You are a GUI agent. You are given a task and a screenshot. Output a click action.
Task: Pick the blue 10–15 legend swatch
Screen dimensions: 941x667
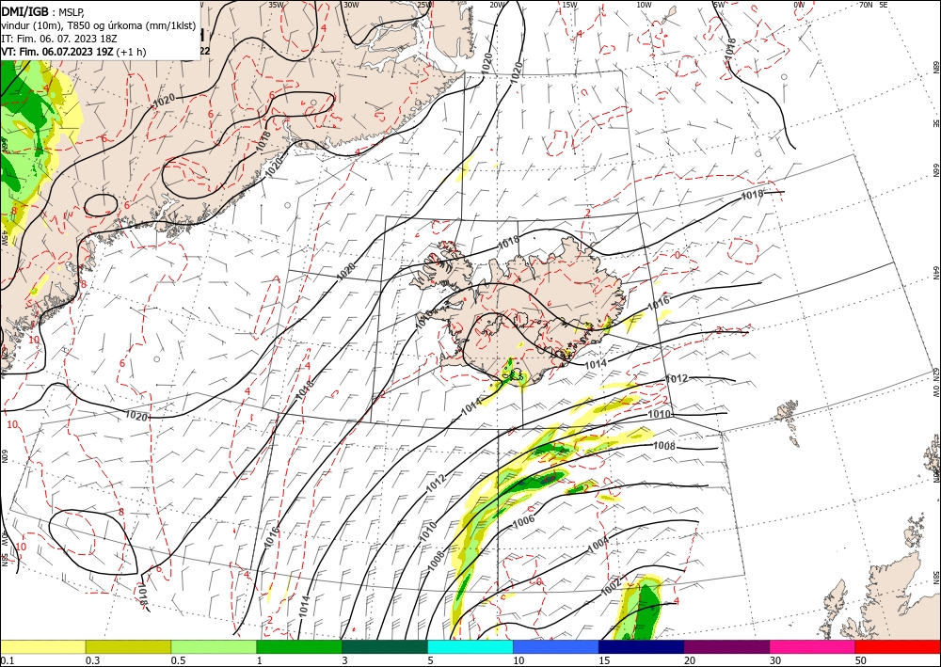(556, 646)
